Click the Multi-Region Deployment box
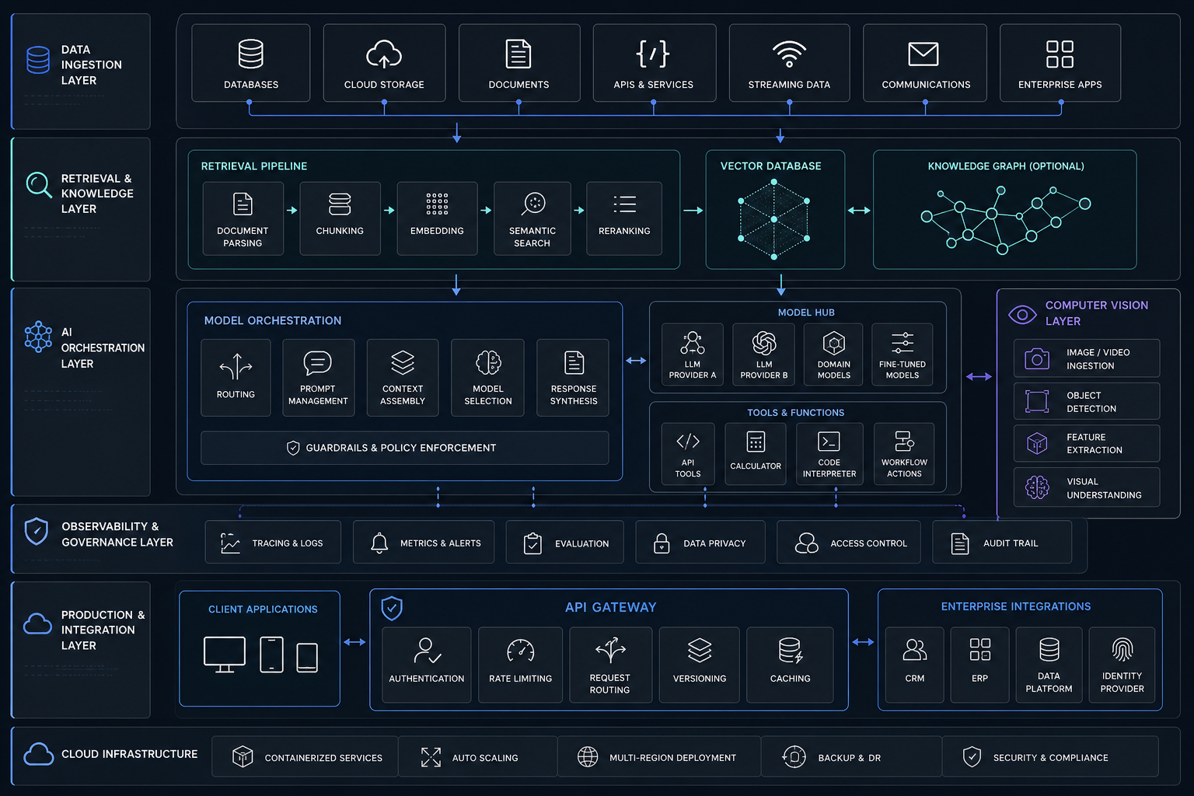The height and width of the screenshot is (796, 1194). pyautogui.click(x=659, y=757)
